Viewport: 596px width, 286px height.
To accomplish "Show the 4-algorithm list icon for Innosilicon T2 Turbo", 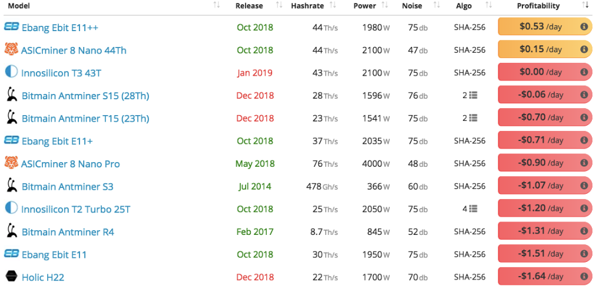I will 474,208.
